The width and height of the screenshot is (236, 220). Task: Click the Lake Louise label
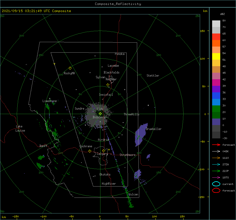click(20, 128)
